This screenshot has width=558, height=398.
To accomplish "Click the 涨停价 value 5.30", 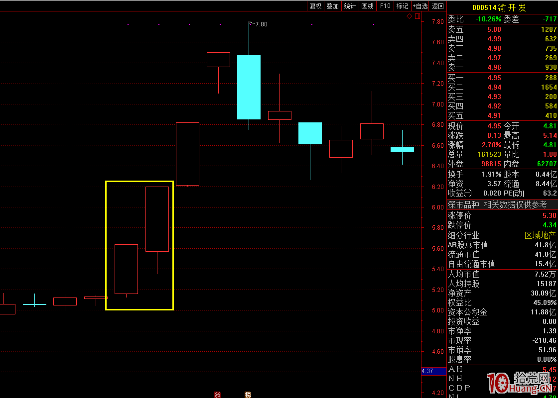I will click(x=550, y=216).
